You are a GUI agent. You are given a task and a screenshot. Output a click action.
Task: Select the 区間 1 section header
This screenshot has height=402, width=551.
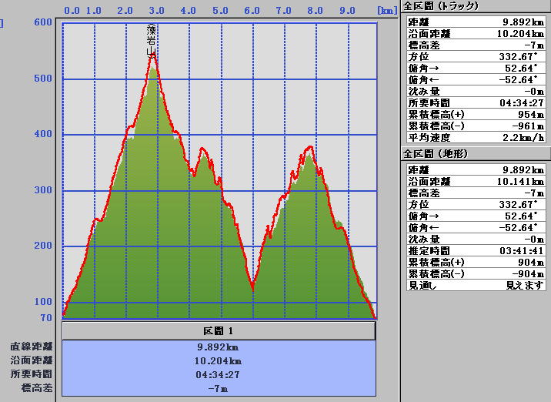point(219,330)
